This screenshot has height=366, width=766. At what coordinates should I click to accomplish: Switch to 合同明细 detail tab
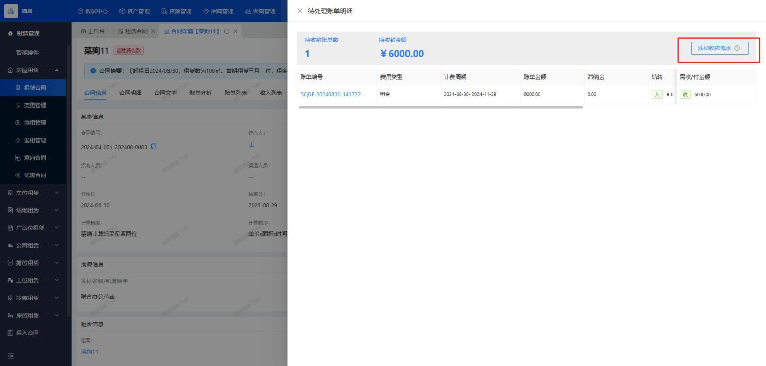tap(130, 93)
